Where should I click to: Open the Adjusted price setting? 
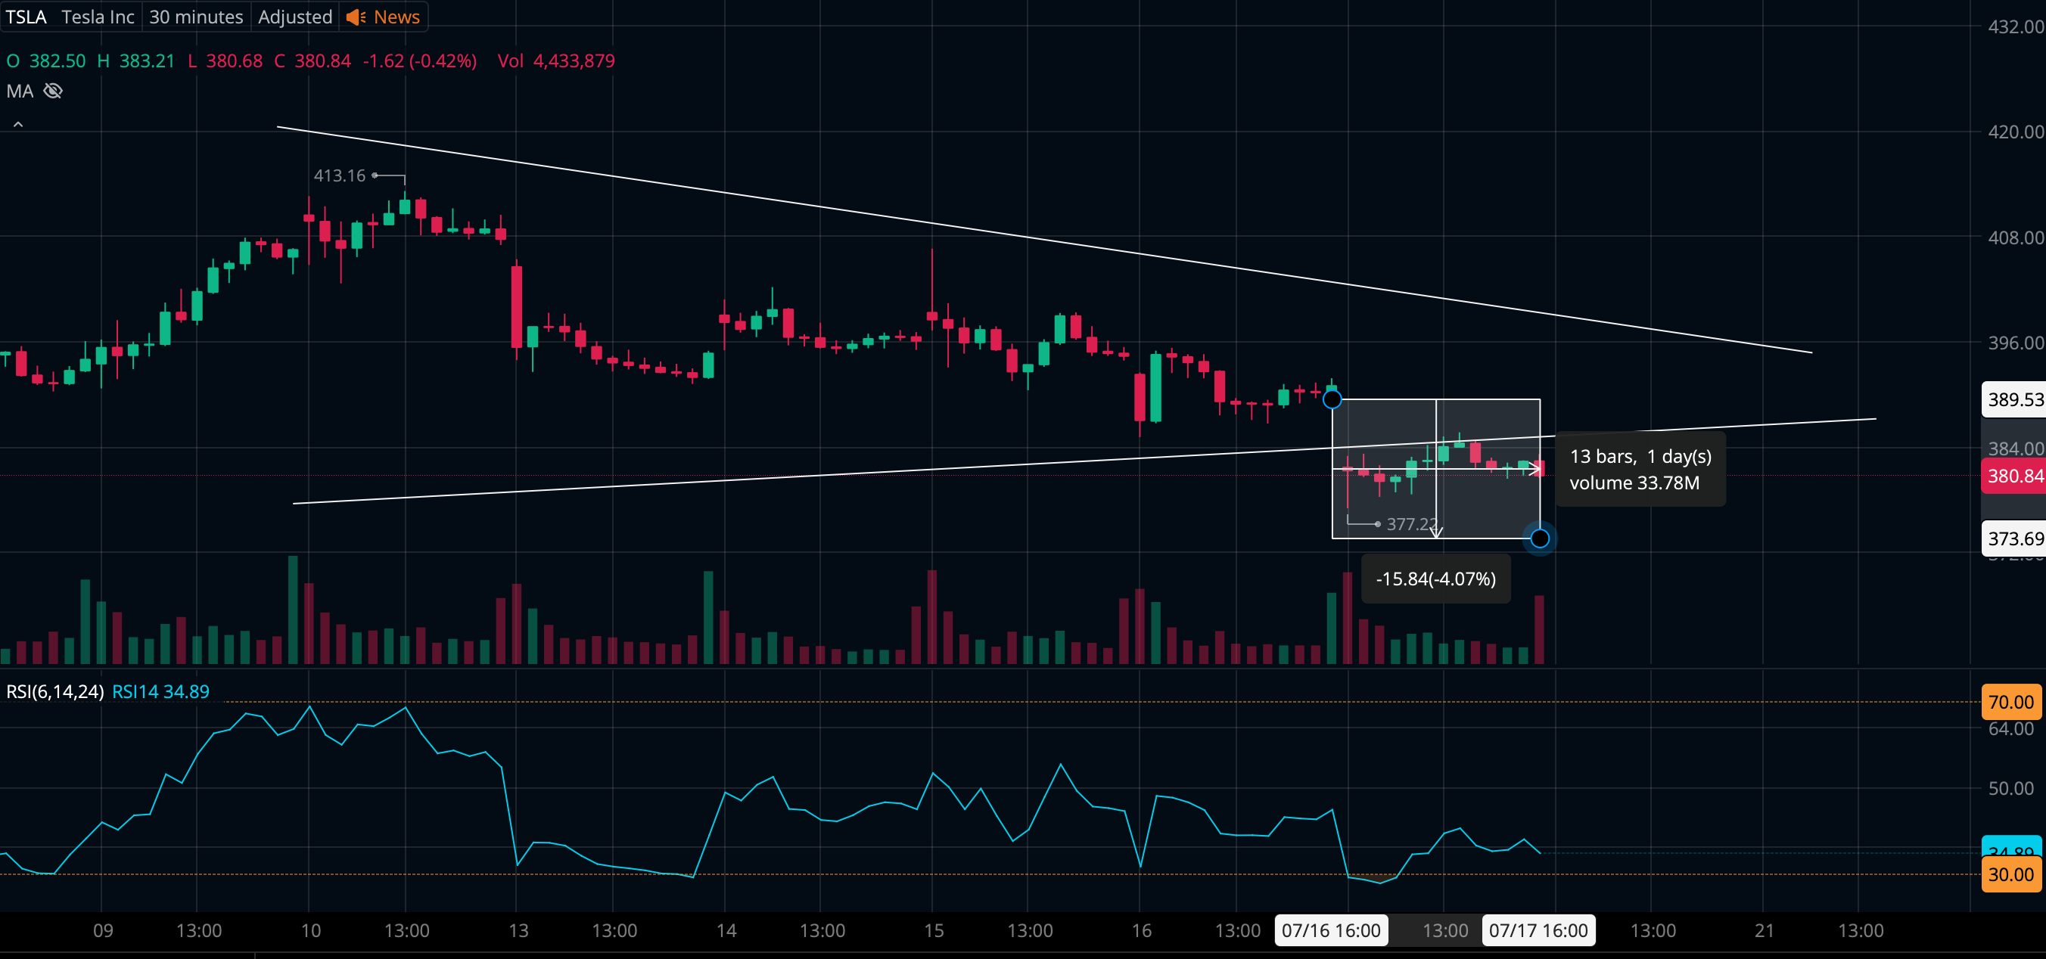(294, 17)
